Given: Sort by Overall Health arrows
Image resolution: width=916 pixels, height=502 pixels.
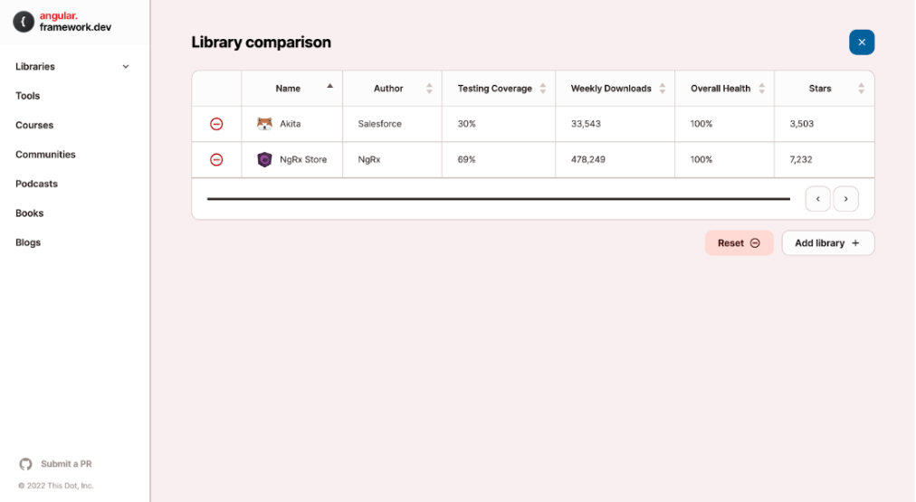Looking at the screenshot, I should click(762, 88).
